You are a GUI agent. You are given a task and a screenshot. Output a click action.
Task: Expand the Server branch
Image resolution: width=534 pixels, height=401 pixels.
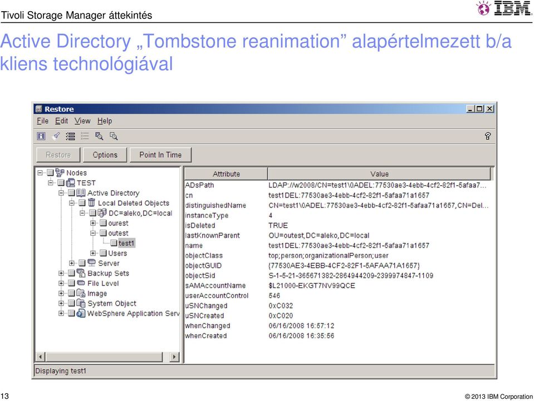point(71,263)
